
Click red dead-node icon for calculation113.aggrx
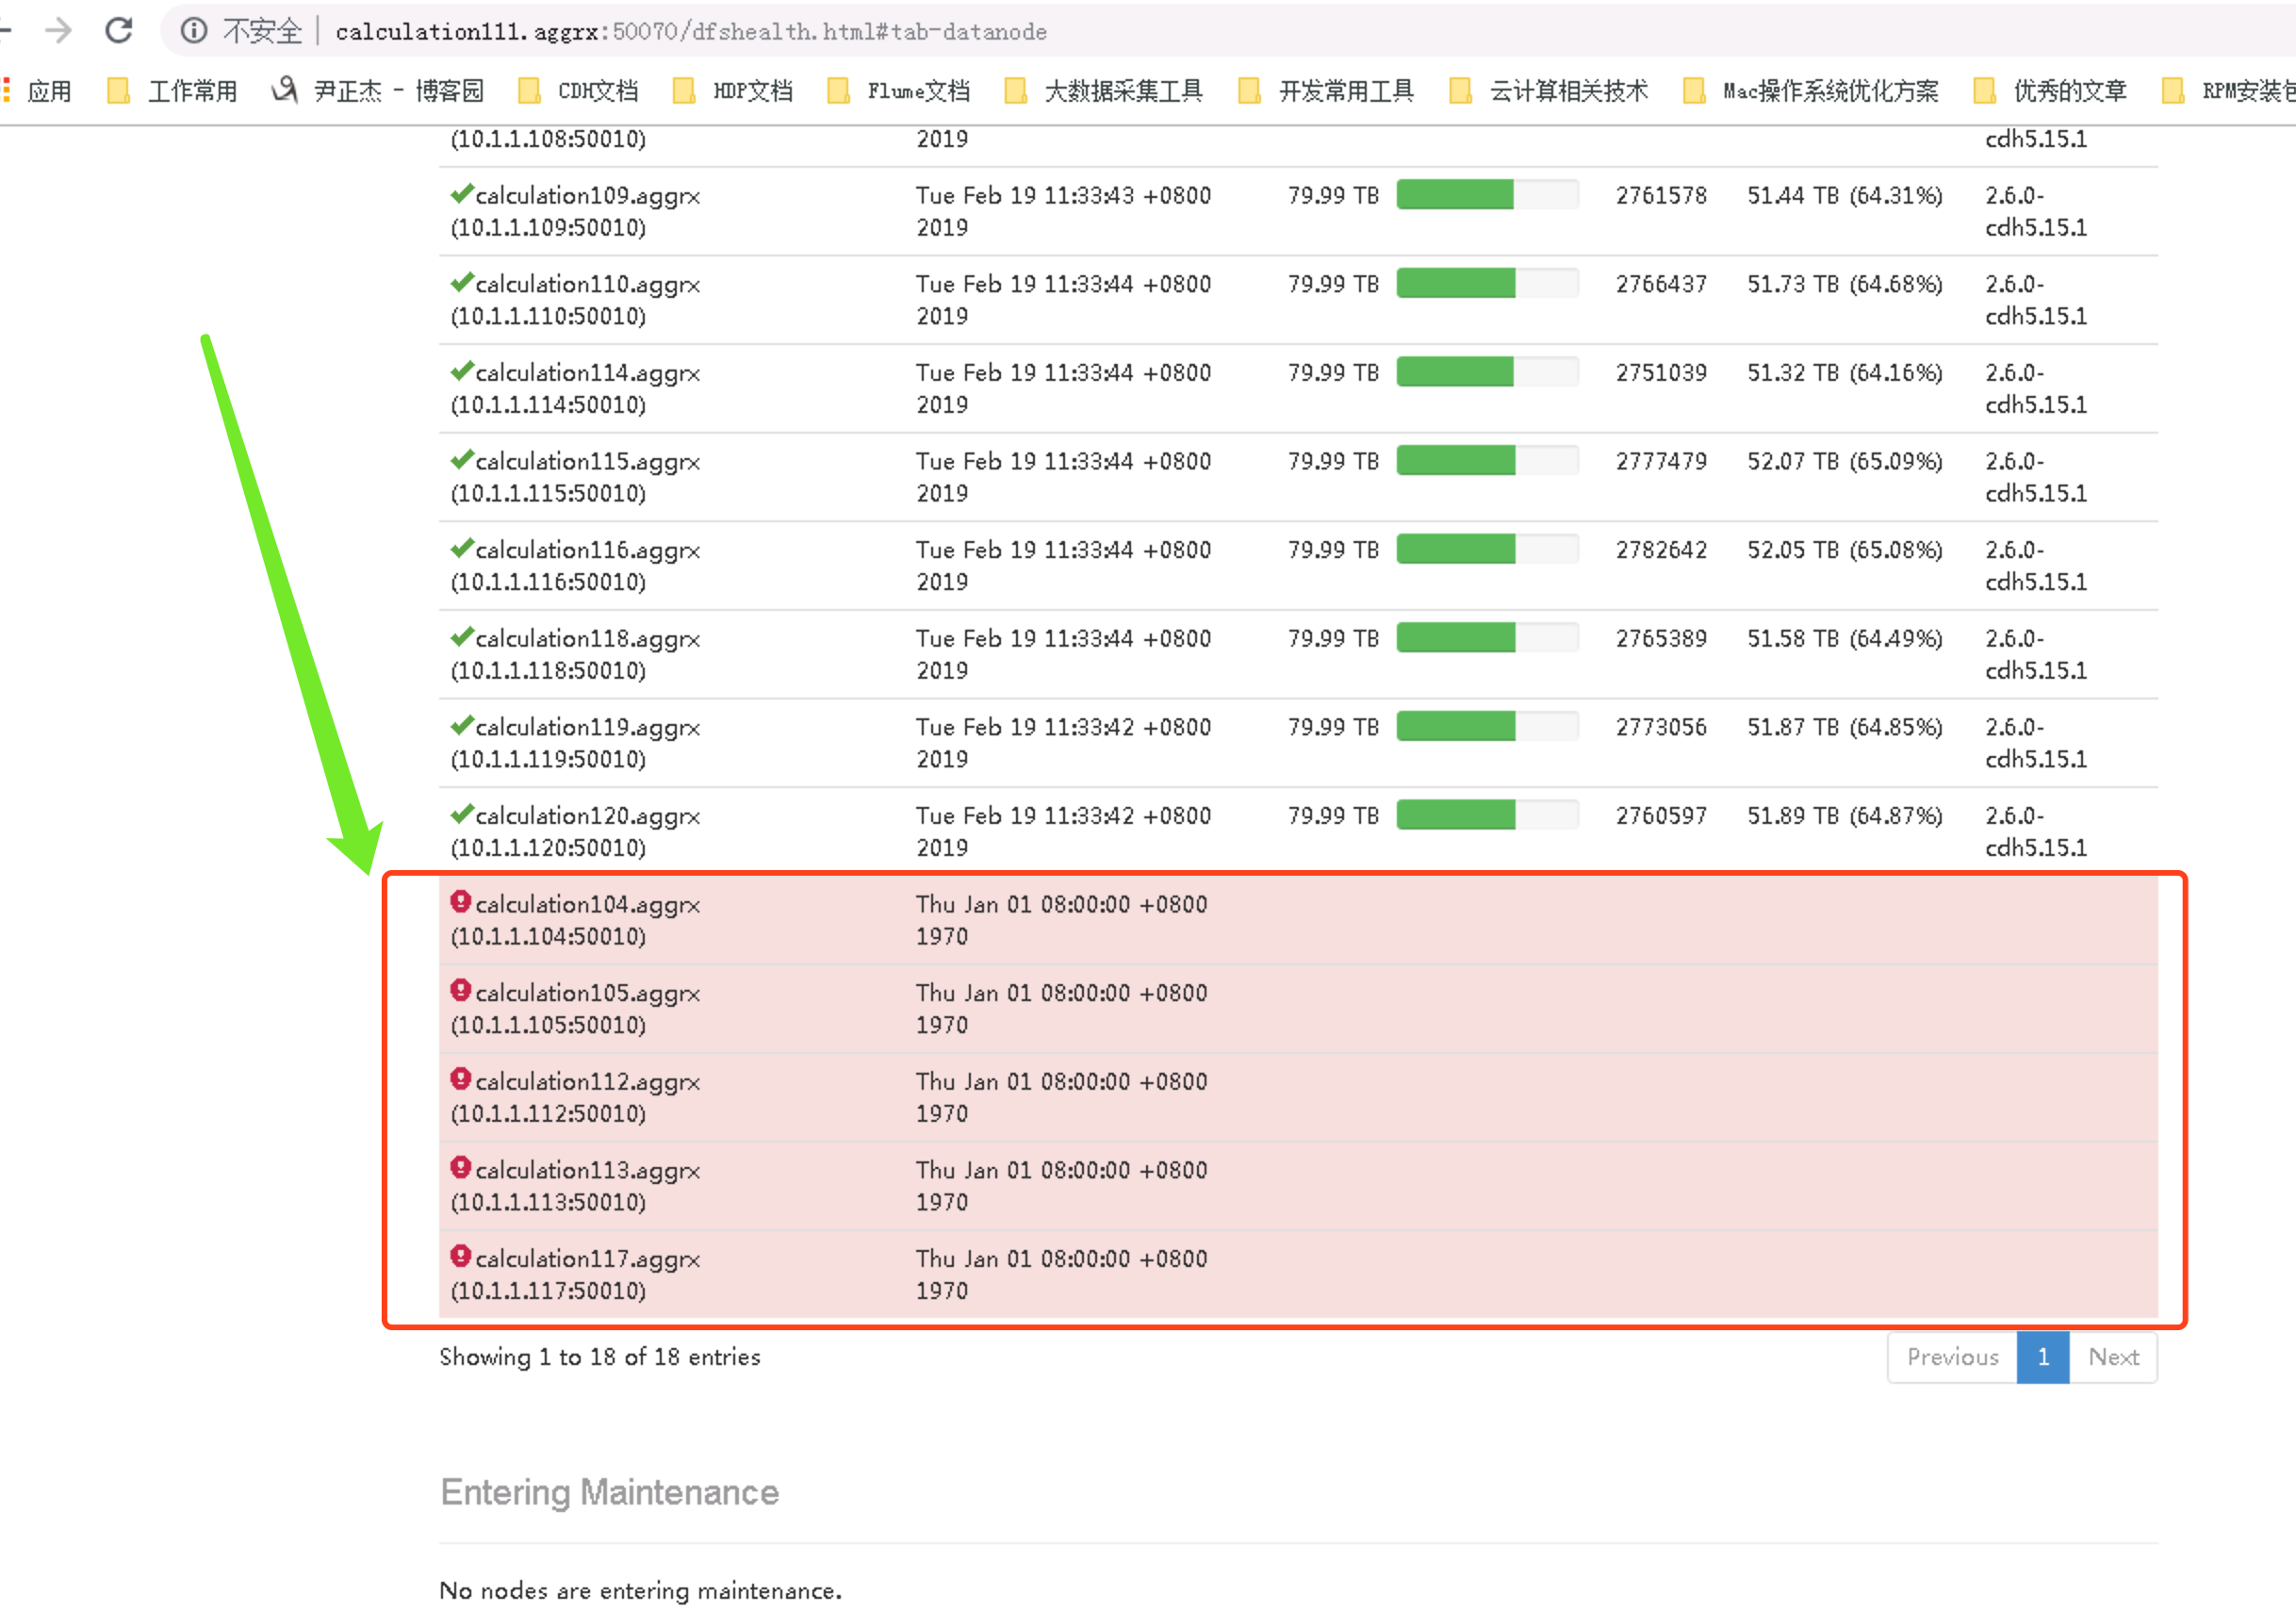(x=460, y=1167)
